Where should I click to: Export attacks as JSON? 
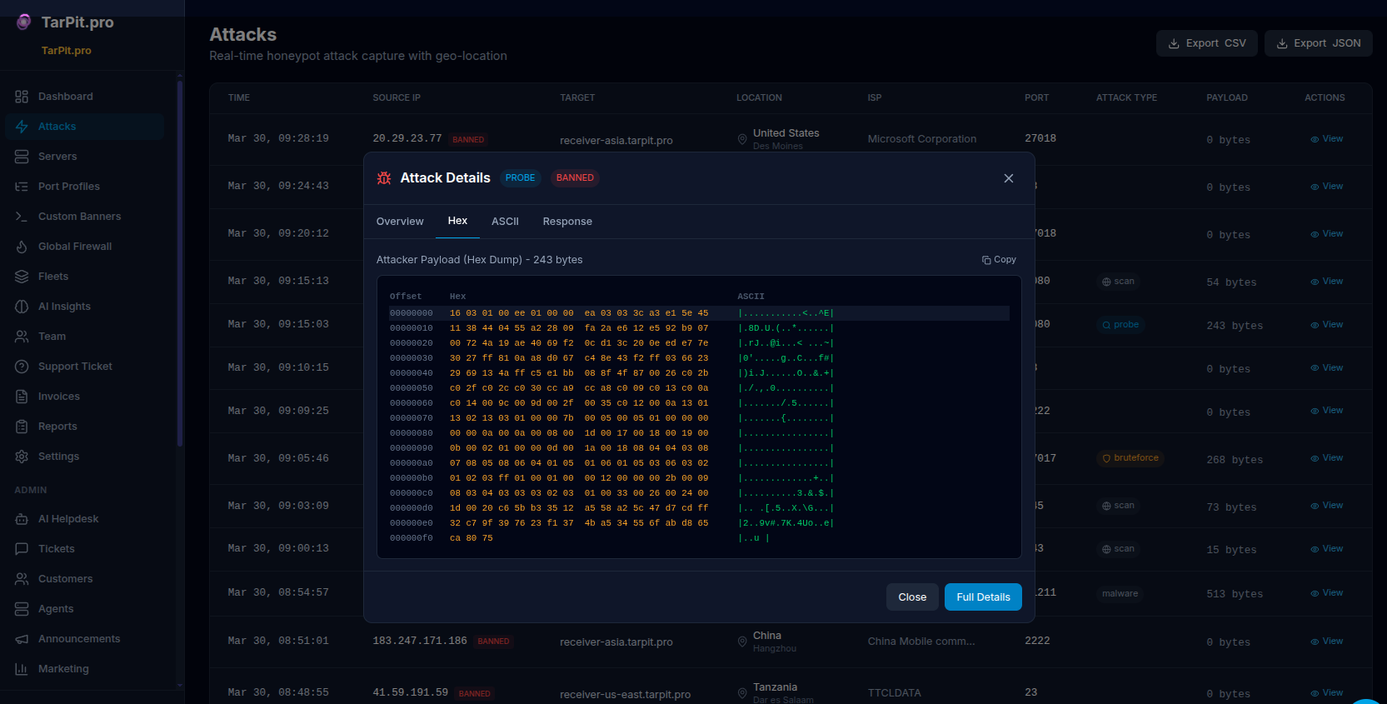pos(1319,43)
